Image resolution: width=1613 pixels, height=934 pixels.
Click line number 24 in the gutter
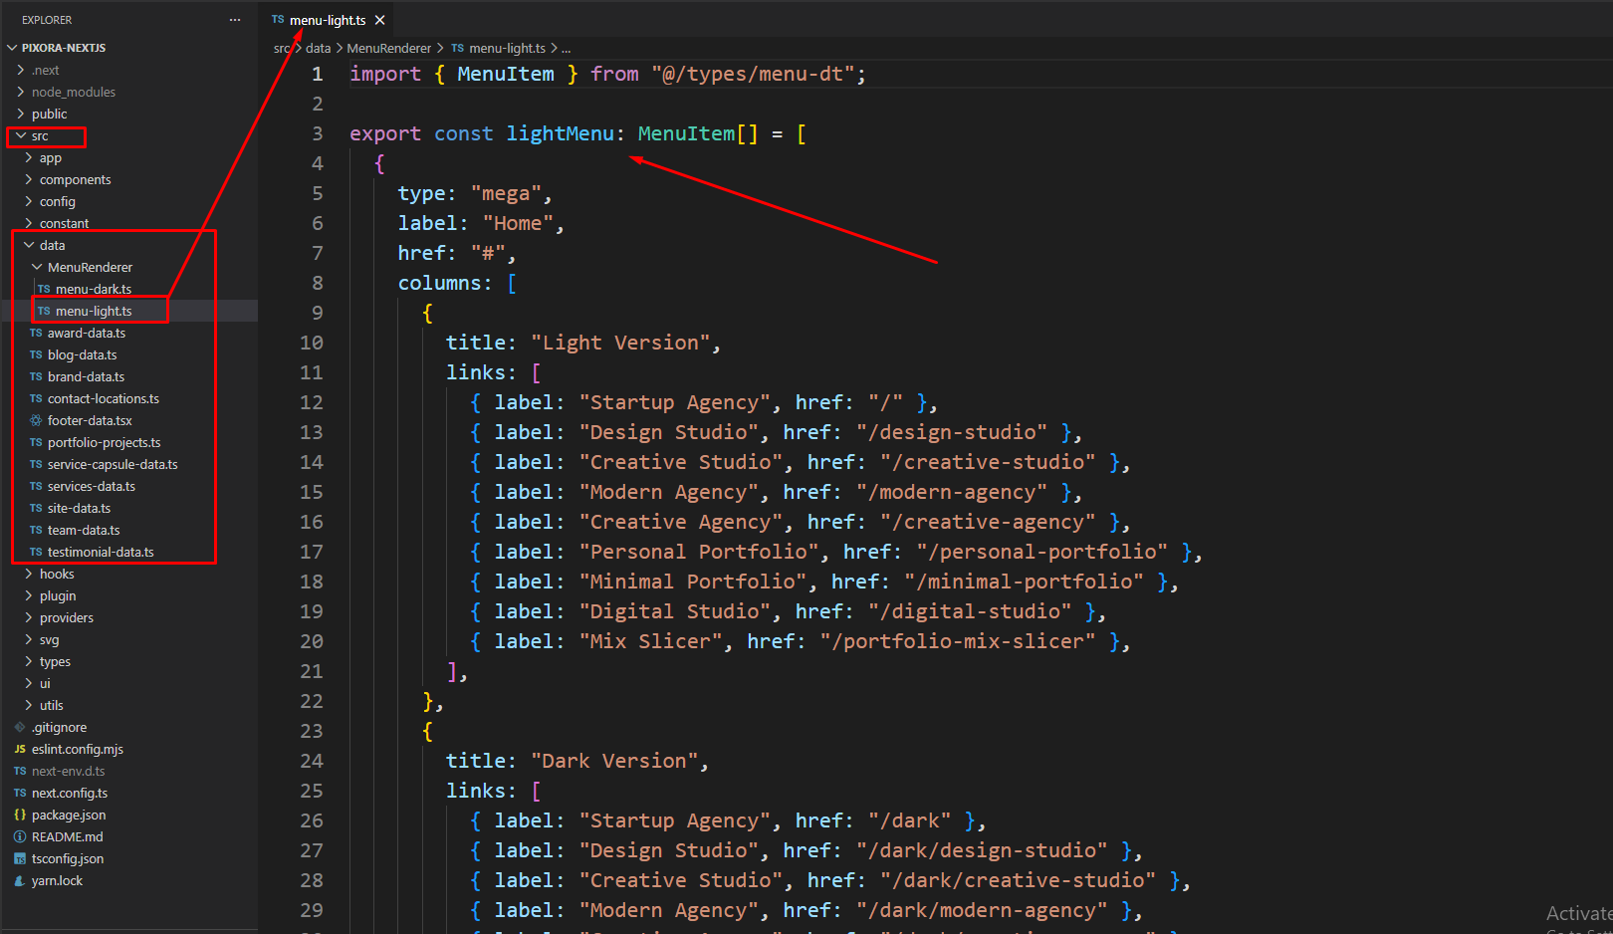coord(312,761)
